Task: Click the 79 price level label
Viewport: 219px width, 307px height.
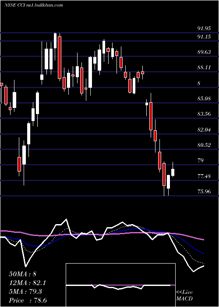Action: click(201, 161)
